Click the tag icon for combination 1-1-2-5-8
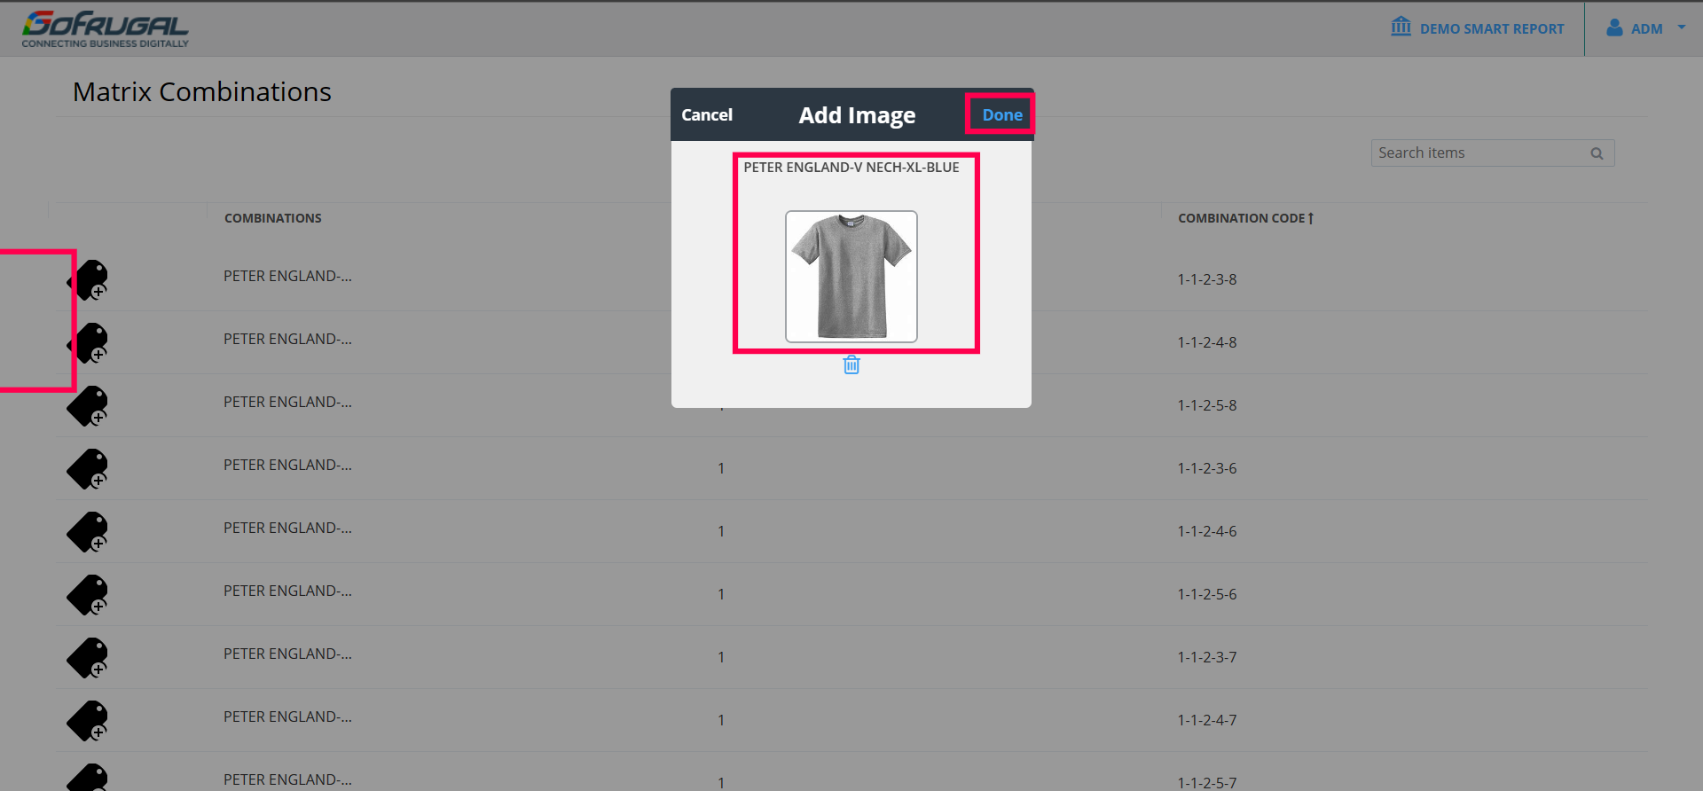The width and height of the screenshot is (1703, 791). 88,406
